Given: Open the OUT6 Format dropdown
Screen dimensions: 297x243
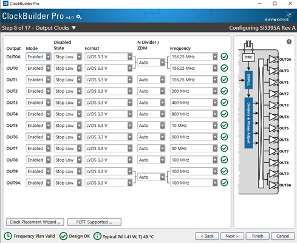Looking at the screenshot, I should pyautogui.click(x=109, y=137).
